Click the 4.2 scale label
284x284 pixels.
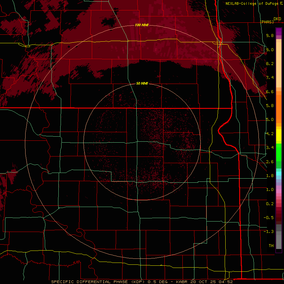click(x=270, y=134)
